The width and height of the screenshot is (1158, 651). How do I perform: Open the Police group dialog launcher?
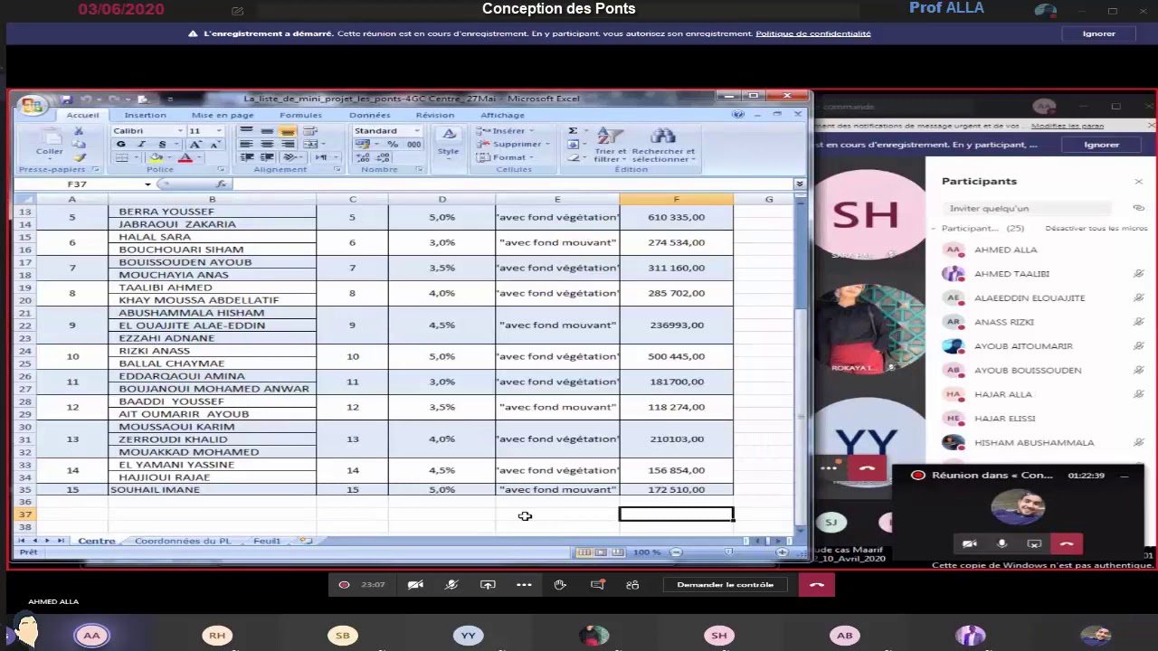point(221,169)
